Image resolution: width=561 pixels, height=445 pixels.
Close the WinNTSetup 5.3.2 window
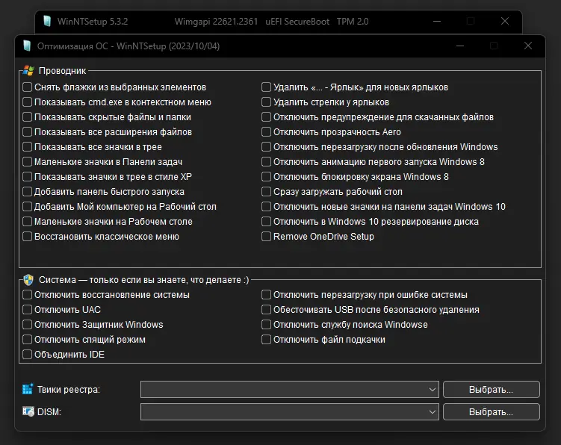pos(505,21)
